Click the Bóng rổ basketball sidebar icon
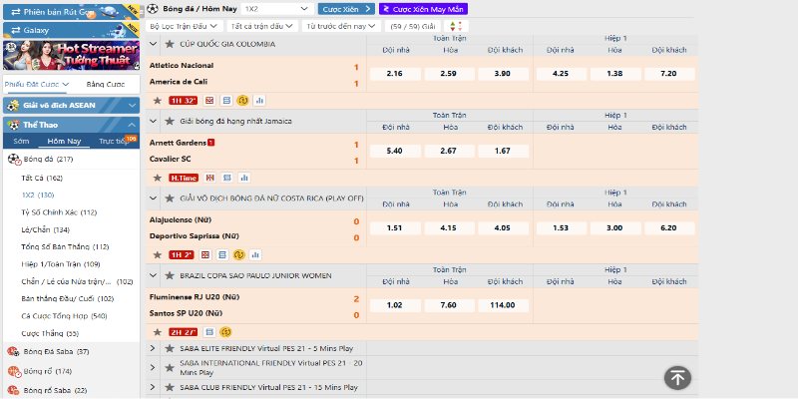The image size is (798, 399). 14,370
